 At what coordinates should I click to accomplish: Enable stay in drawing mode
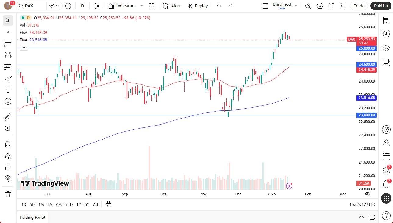[8, 156]
